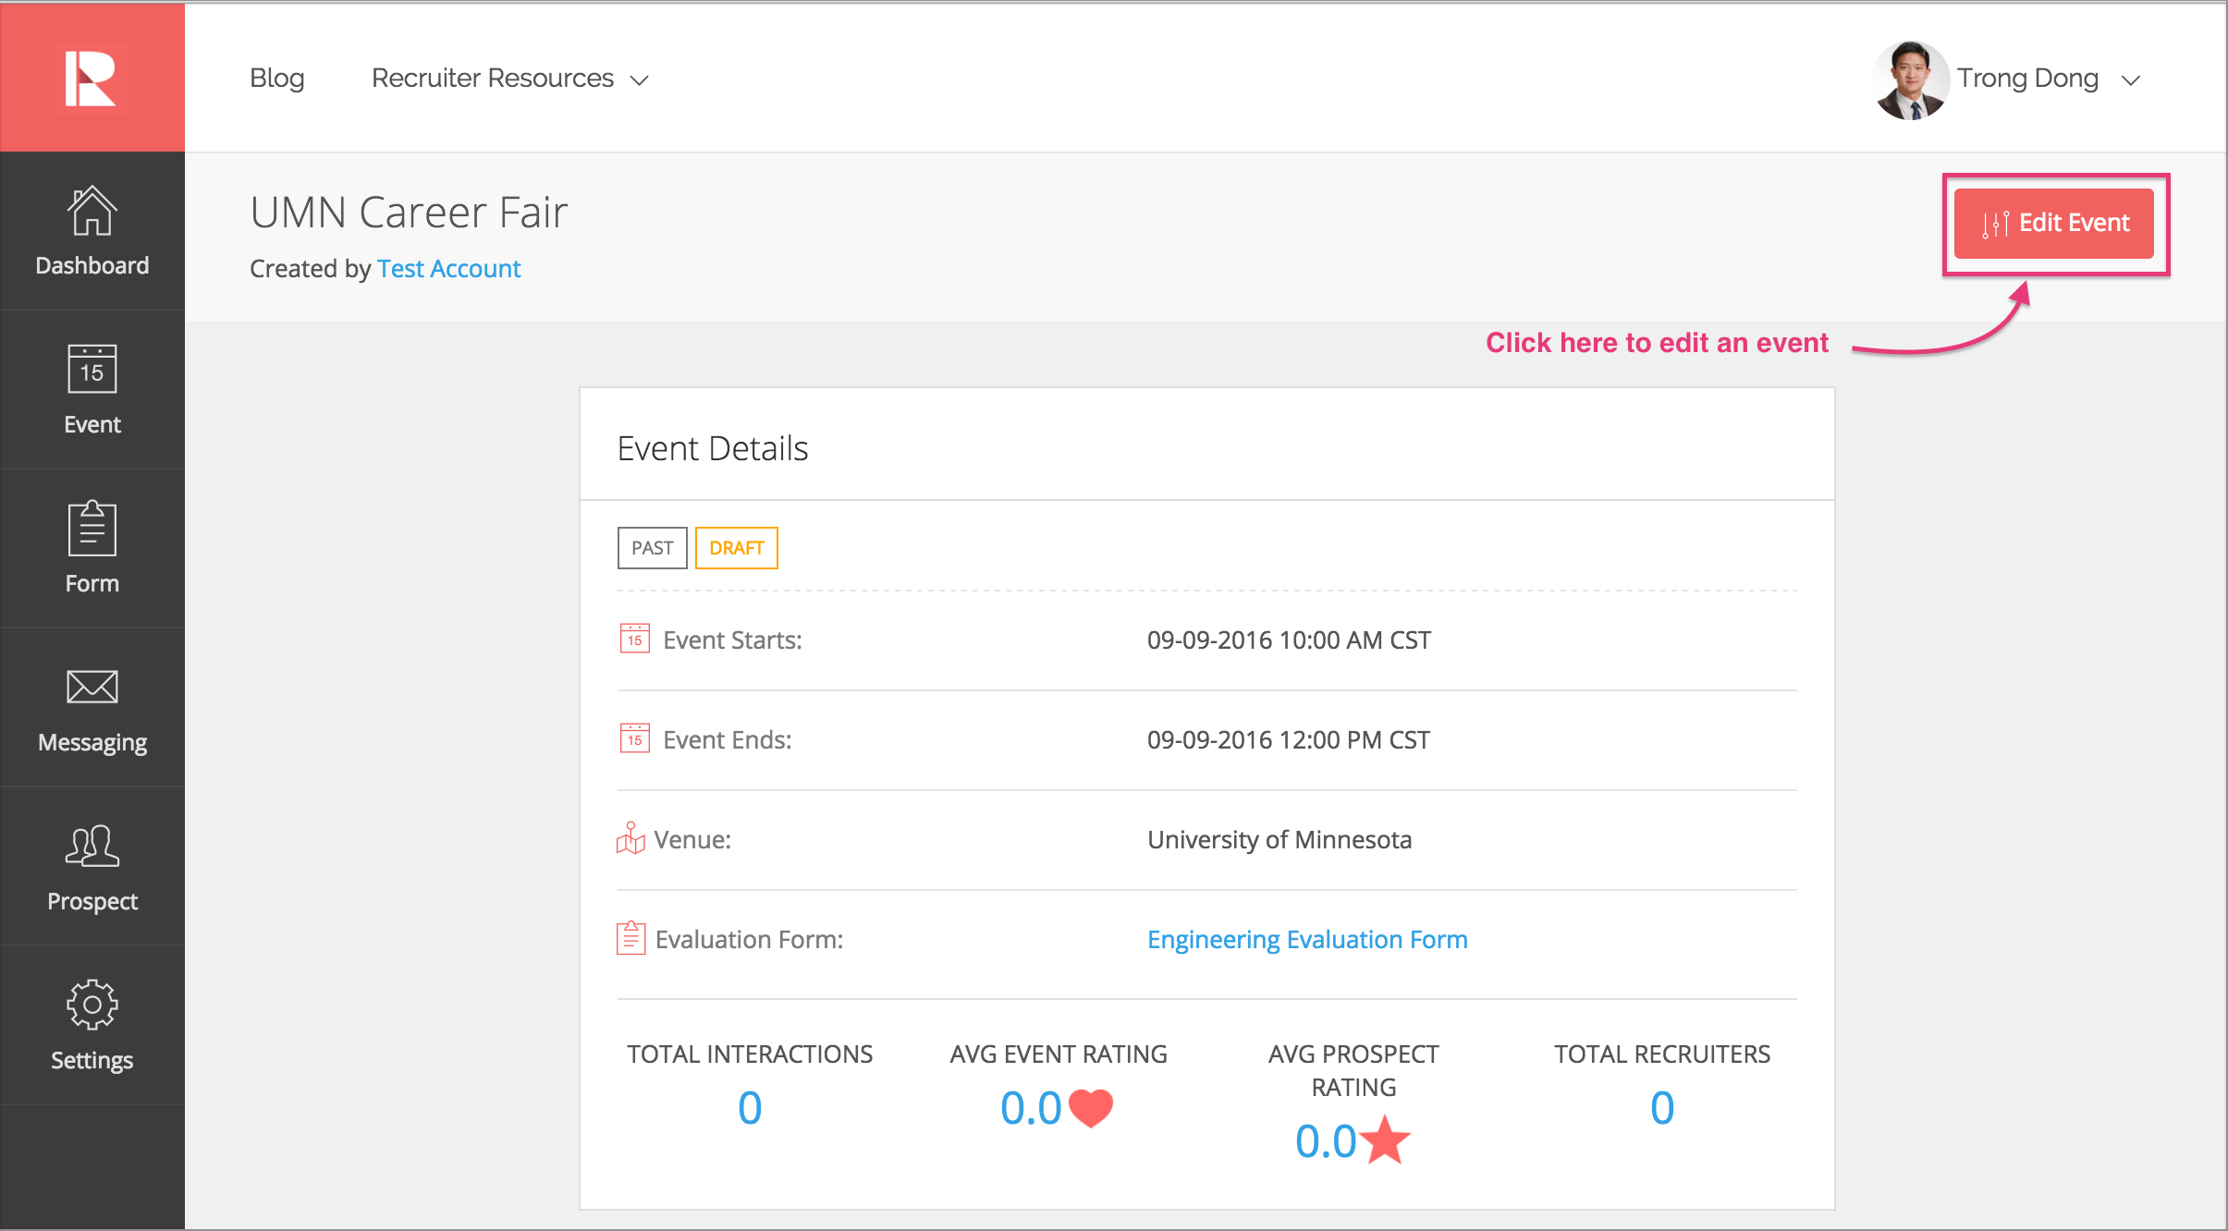The image size is (2228, 1231).
Task: Click the star icon by prospect rating
Action: point(1385,1141)
